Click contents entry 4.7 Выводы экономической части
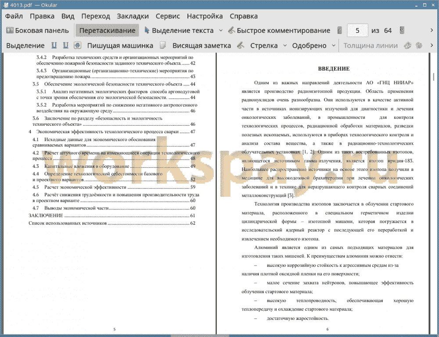 coord(114,208)
